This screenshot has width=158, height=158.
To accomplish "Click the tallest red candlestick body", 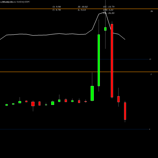I will [x=112, y=61].
